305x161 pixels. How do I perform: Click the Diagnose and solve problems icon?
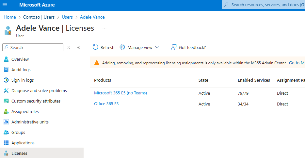pos(6,90)
